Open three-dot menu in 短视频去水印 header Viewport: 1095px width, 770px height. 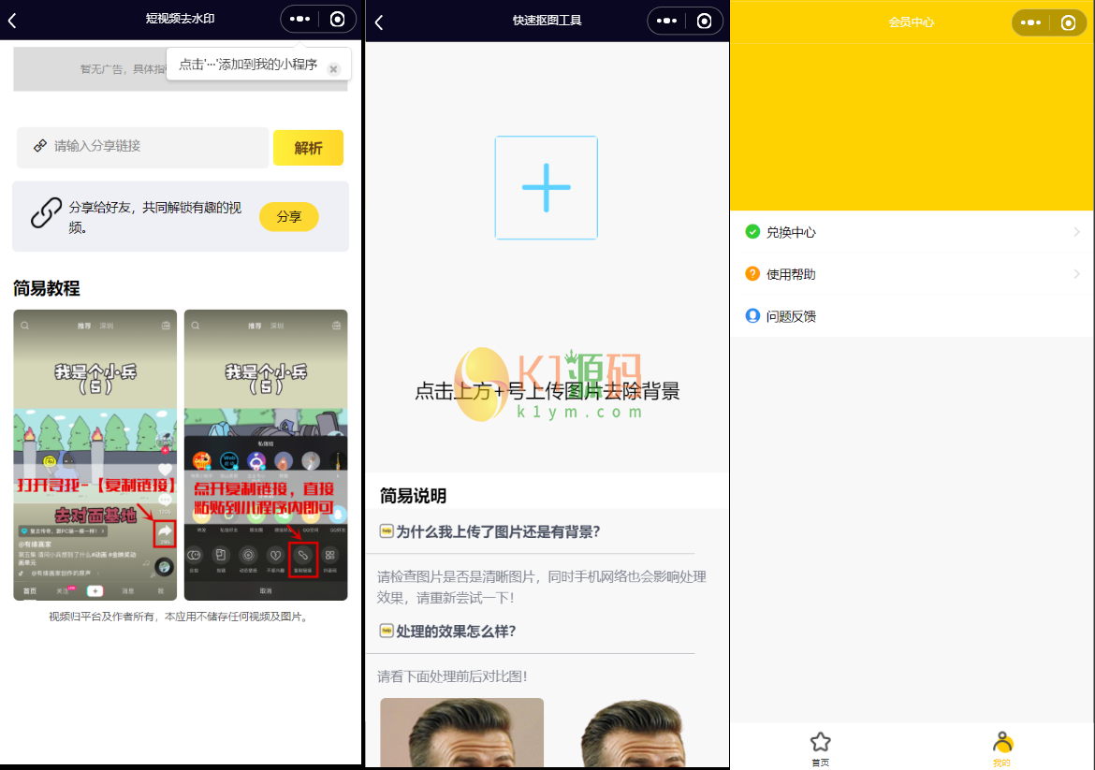[x=299, y=19]
